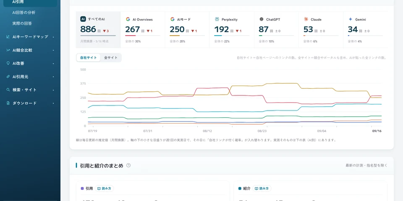Expand the AIキーワードマップ menu arrow

[x=53, y=37]
